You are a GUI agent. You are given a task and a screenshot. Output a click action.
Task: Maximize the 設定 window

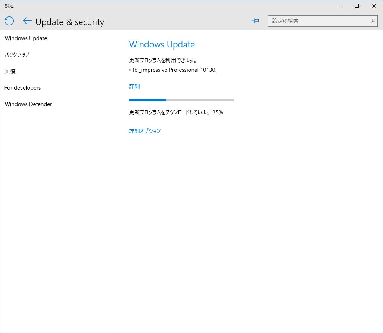(x=357, y=6)
